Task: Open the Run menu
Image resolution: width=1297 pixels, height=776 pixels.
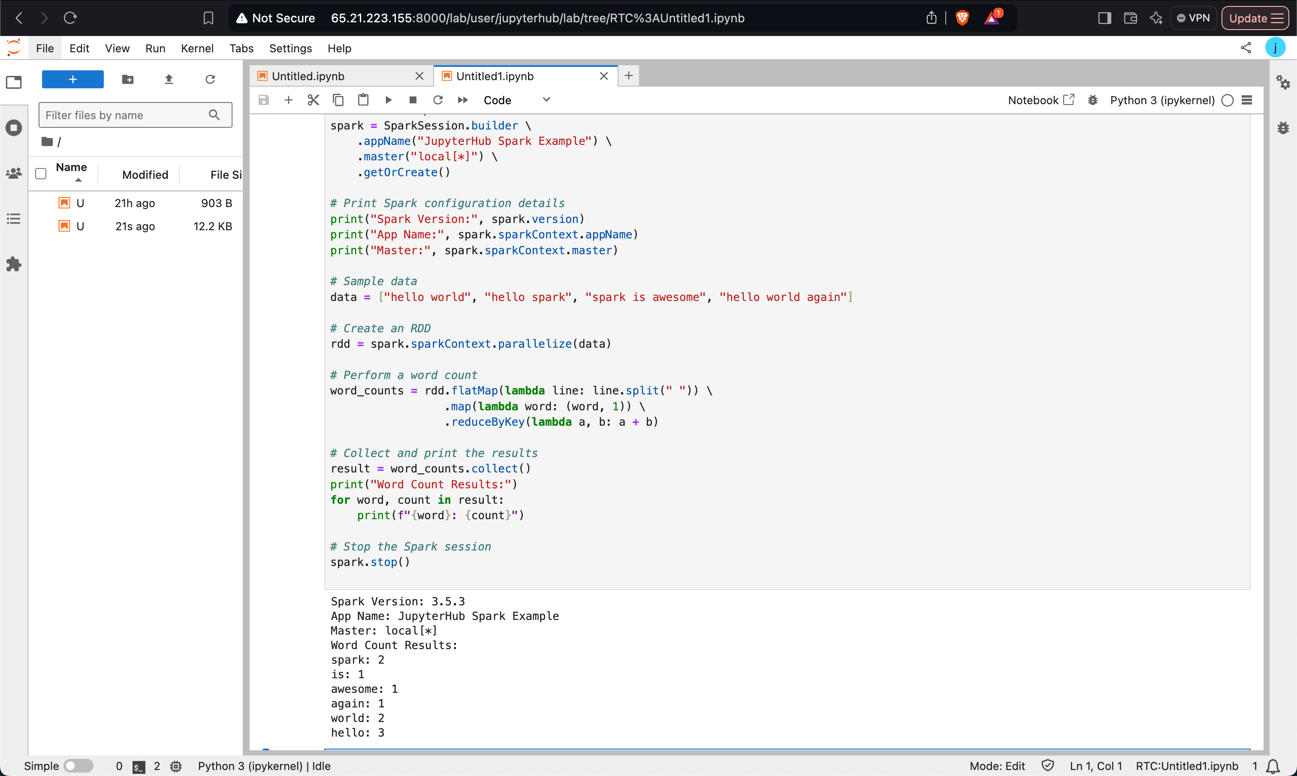Action: (x=155, y=48)
